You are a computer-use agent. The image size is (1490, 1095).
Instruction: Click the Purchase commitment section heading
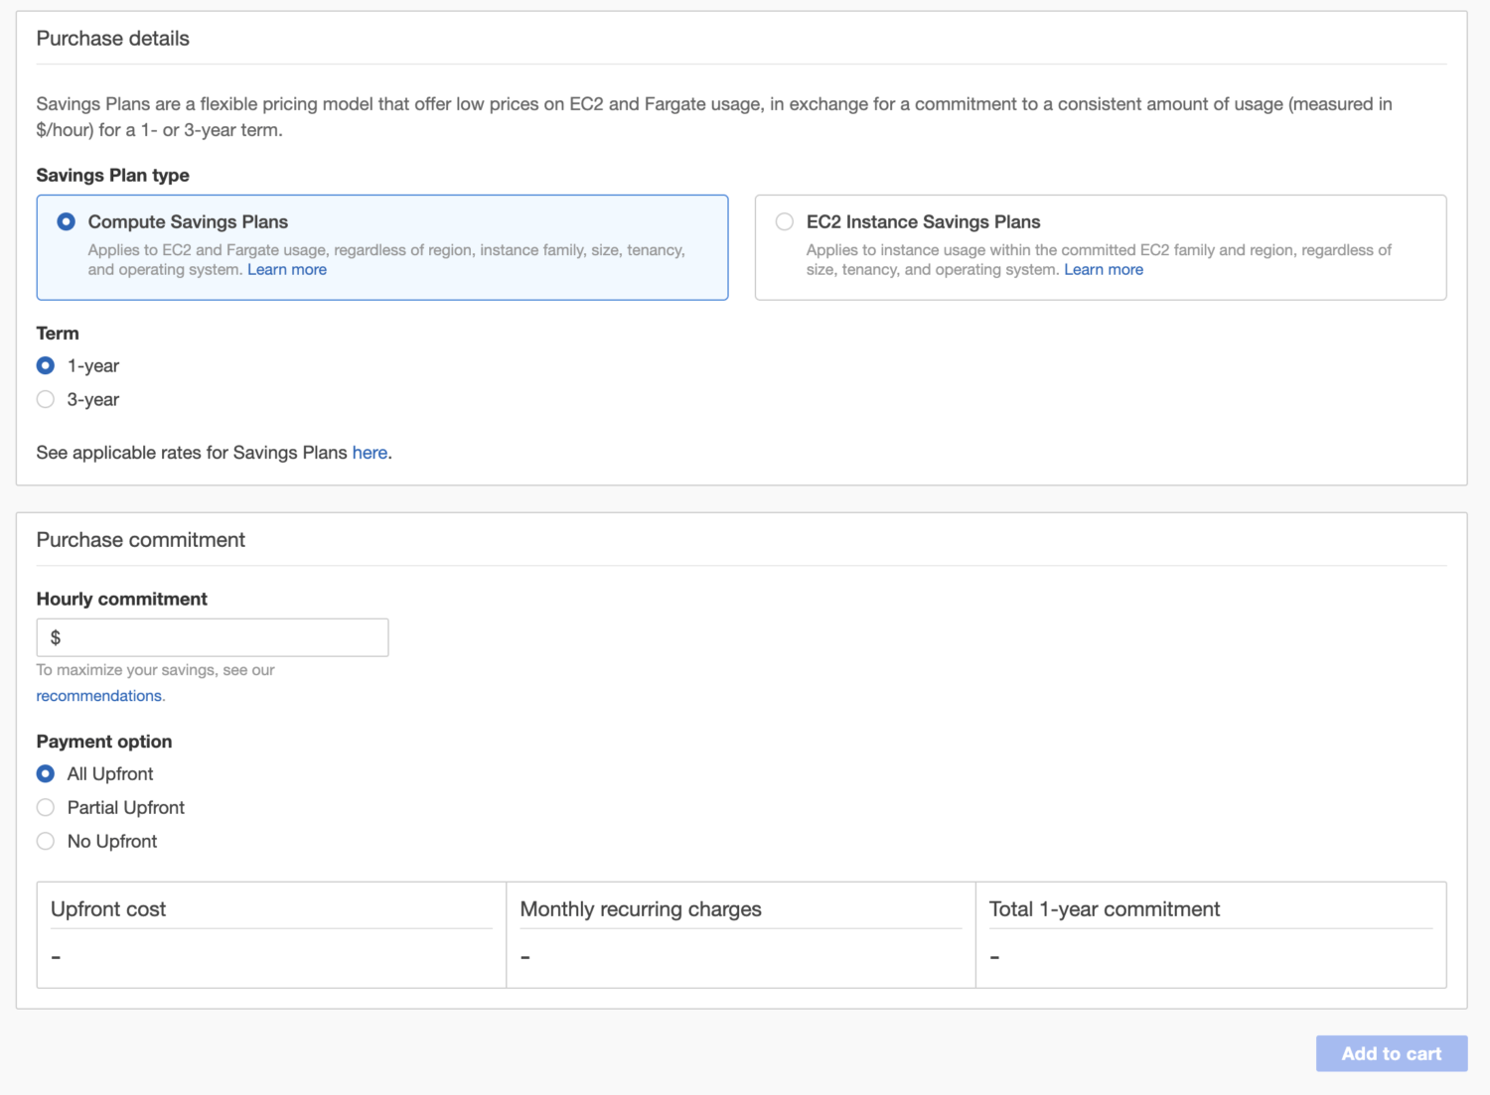click(x=141, y=540)
